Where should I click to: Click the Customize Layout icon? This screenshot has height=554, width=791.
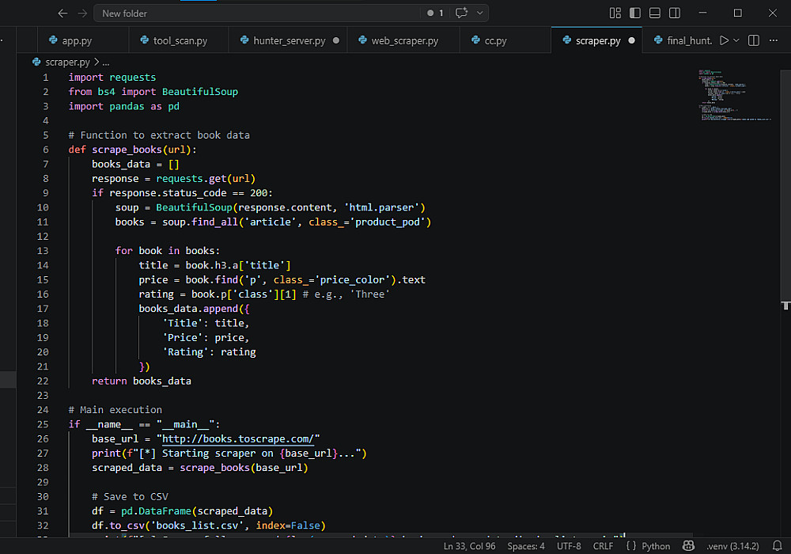(615, 13)
